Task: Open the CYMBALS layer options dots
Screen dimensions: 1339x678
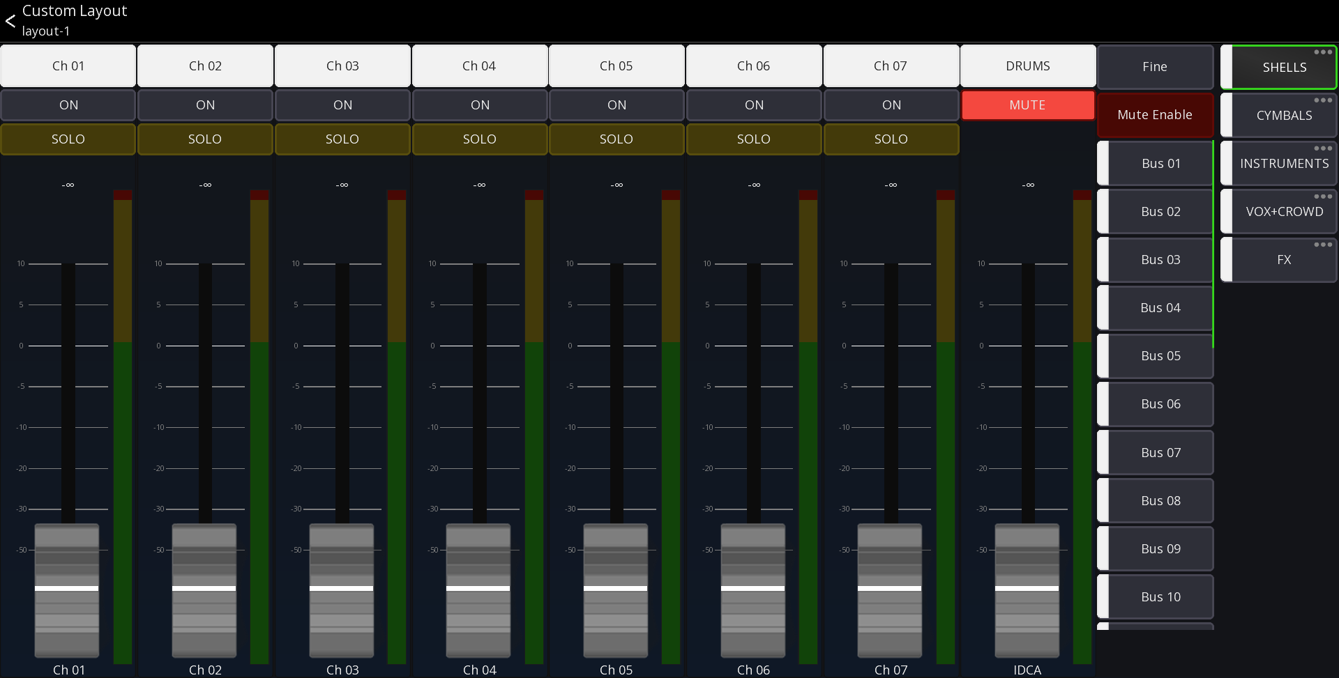Action: [1322, 100]
